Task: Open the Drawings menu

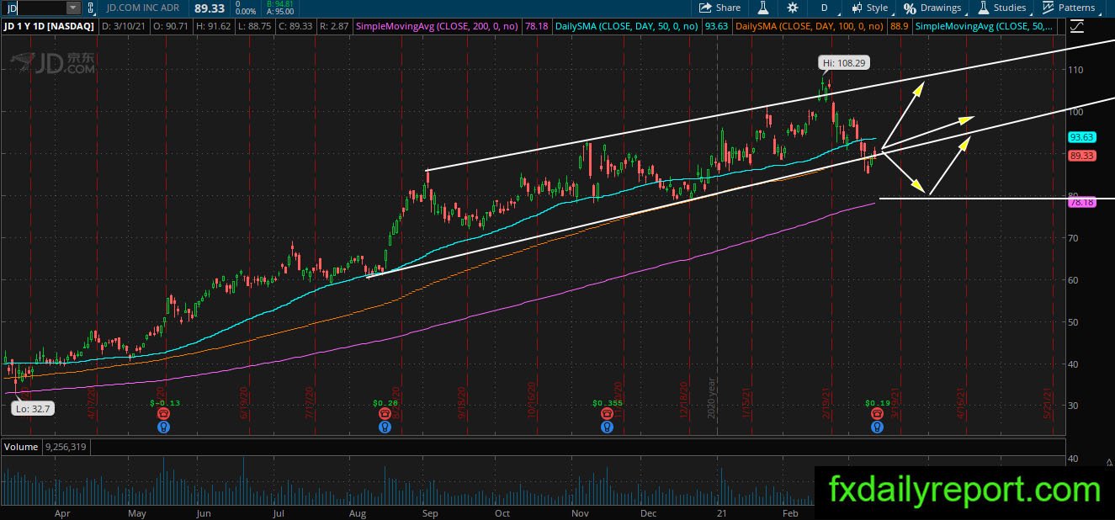Action: [x=932, y=8]
